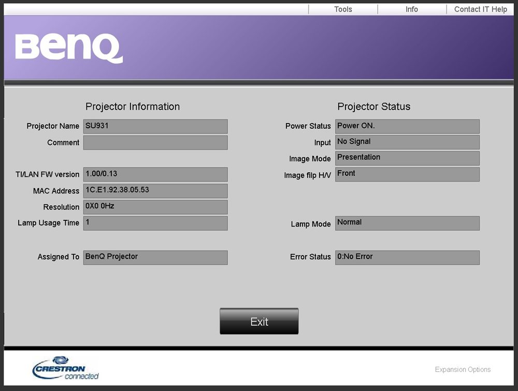
Task: Click the Image Mode label
Action: point(310,159)
